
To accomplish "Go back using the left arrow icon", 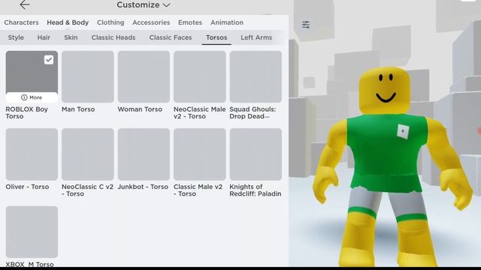I will point(25,4).
